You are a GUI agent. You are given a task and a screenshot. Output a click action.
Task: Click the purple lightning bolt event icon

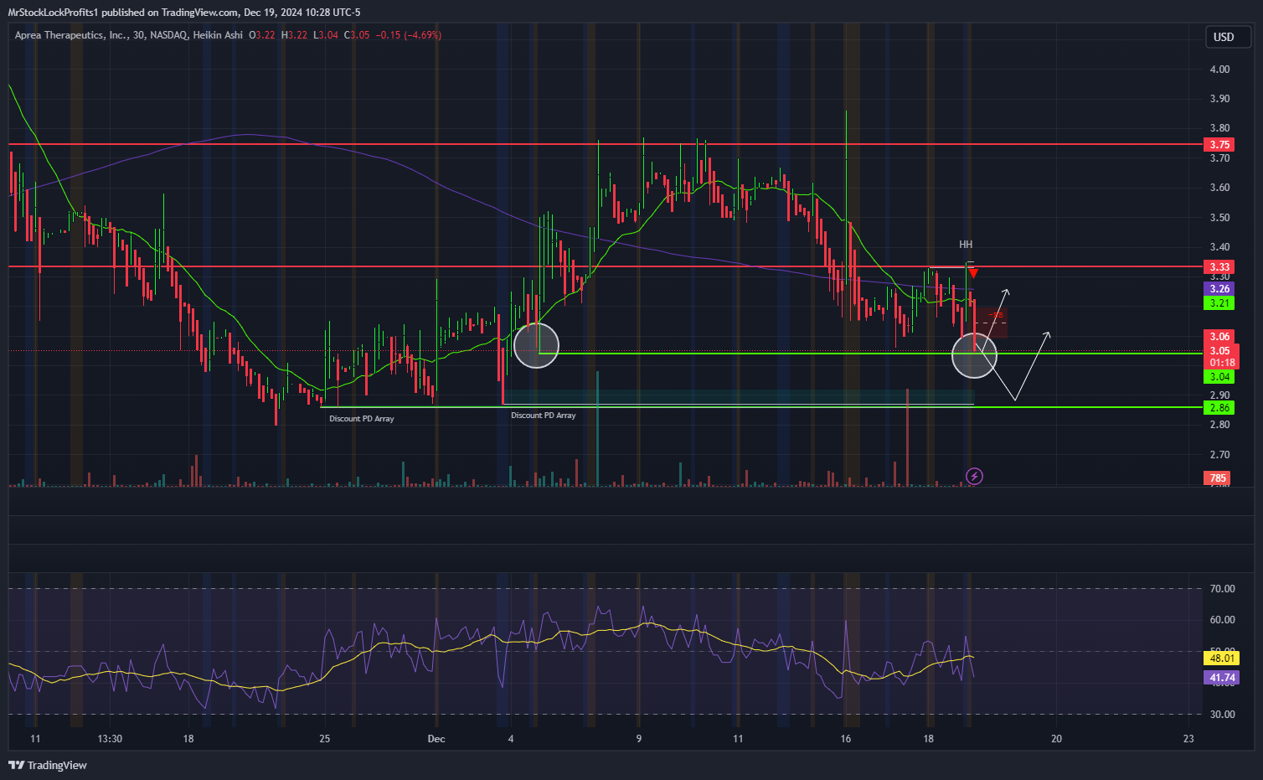(974, 477)
